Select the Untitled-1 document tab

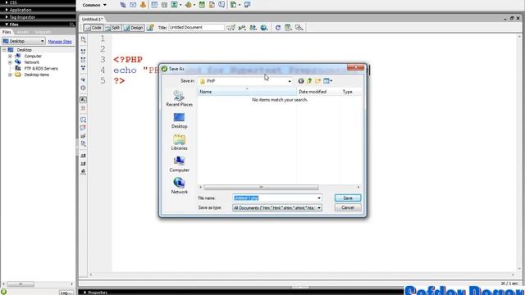tap(92, 19)
